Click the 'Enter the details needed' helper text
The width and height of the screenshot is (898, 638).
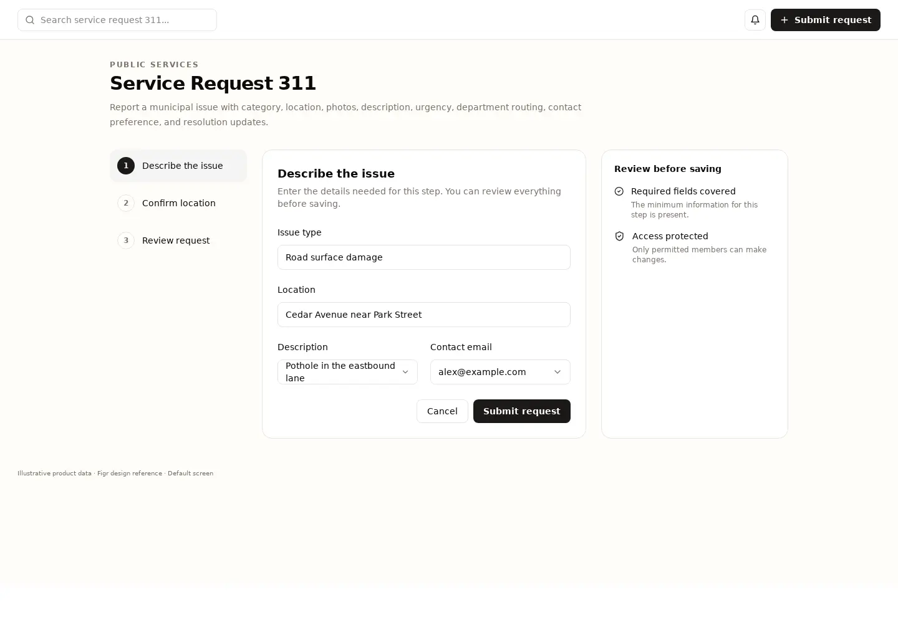coord(419,198)
